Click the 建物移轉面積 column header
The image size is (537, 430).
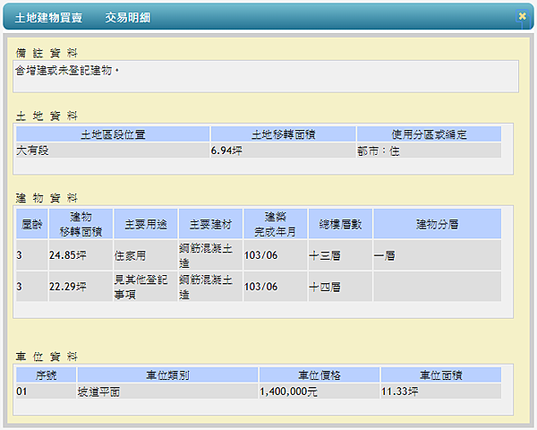[81, 224]
